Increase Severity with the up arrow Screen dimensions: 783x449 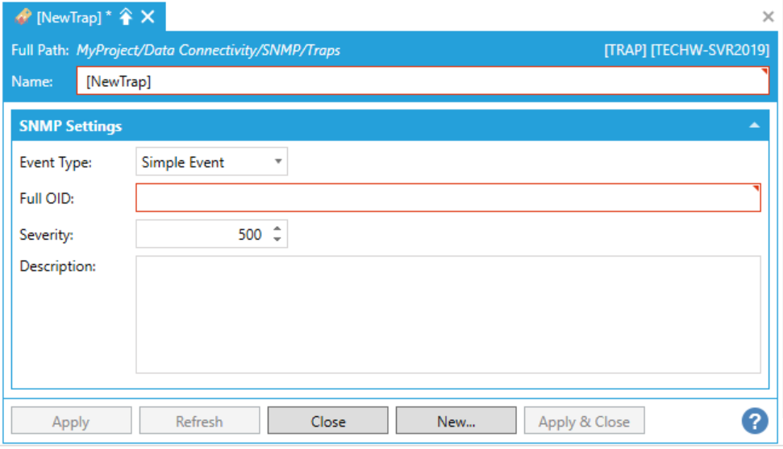click(x=277, y=229)
